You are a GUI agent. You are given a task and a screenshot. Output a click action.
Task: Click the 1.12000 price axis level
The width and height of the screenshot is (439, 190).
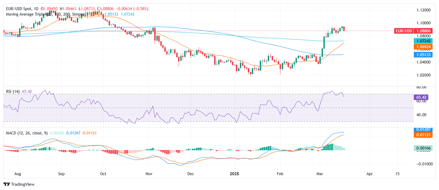[423, 10]
